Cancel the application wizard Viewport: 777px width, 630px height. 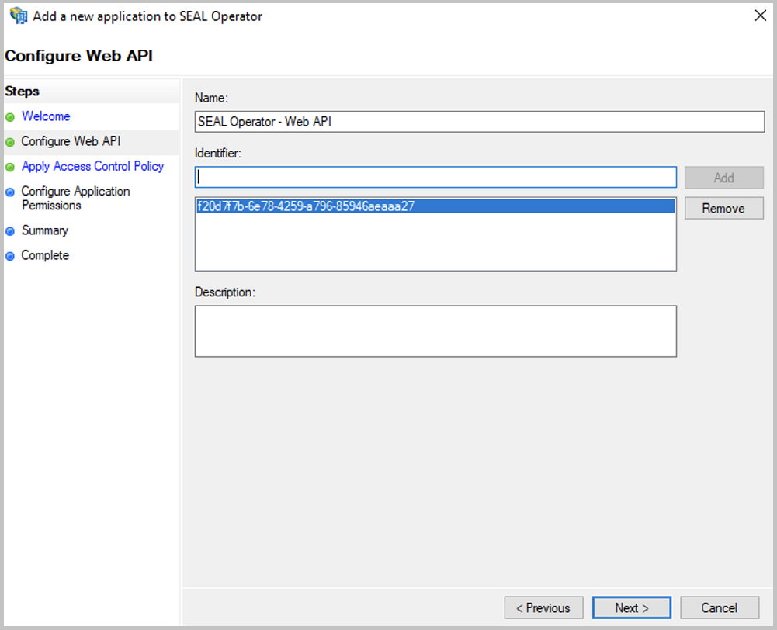click(719, 607)
